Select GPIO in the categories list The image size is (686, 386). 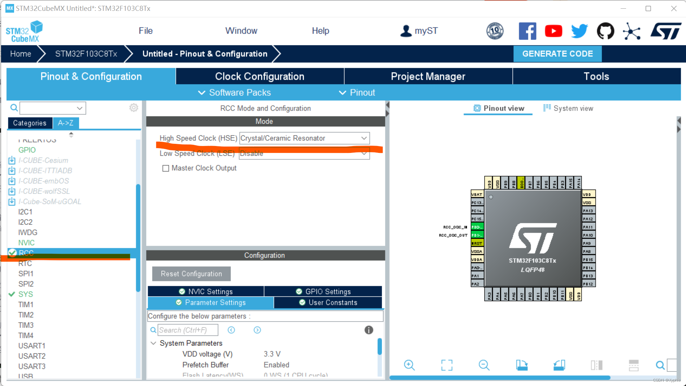point(27,150)
